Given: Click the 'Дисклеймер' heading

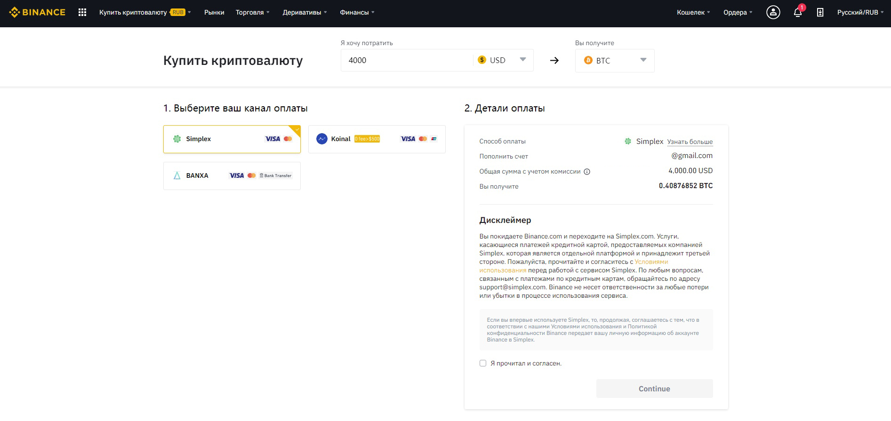Looking at the screenshot, I should tap(505, 220).
